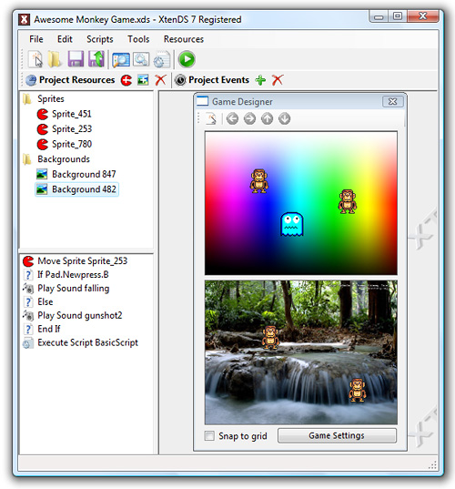Click the down arrow in Game Designer toolbar
The height and width of the screenshot is (489, 455).
coord(285,118)
